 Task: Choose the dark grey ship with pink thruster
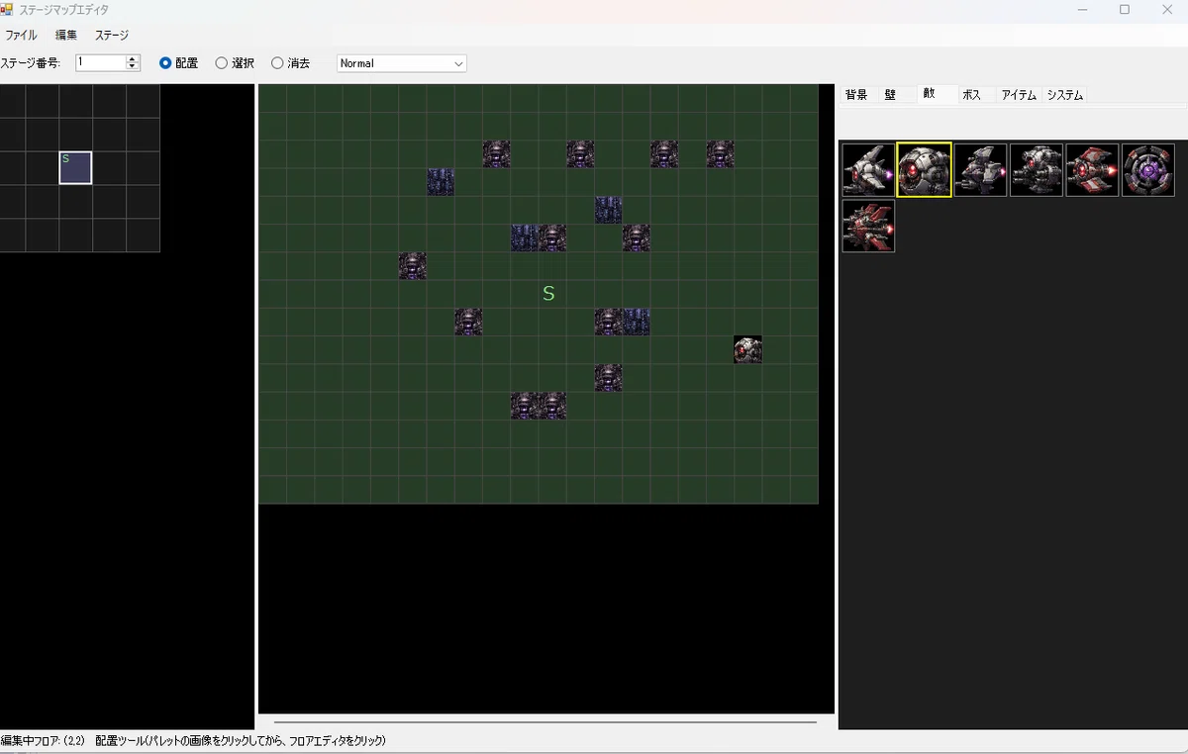point(980,170)
